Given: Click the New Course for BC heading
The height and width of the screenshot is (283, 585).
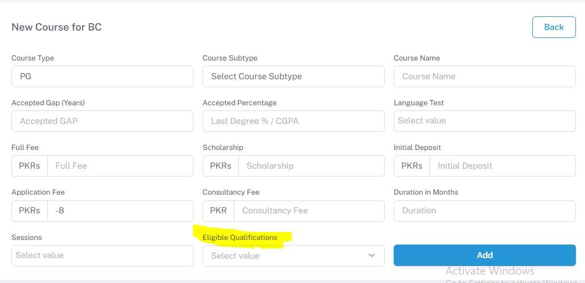Looking at the screenshot, I should click(x=56, y=27).
